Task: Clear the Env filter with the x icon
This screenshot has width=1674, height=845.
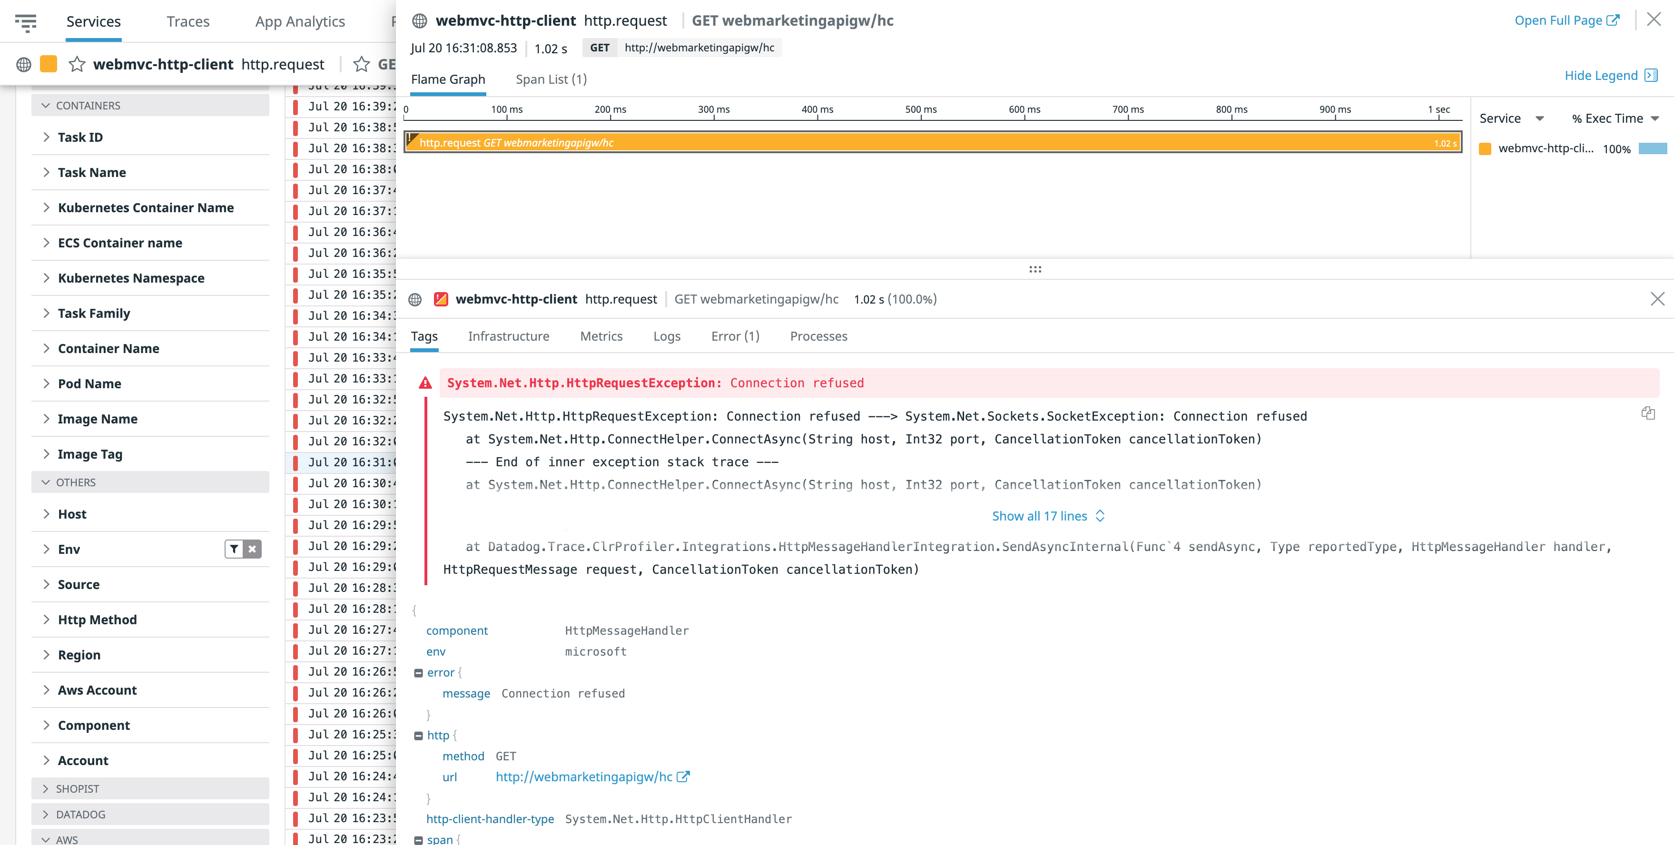Action: pos(253,549)
